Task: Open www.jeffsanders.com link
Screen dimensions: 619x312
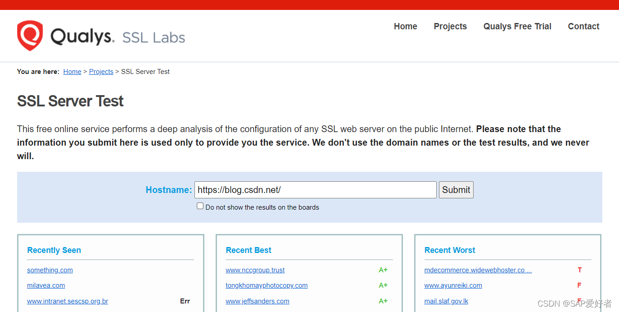Action: [x=258, y=301]
